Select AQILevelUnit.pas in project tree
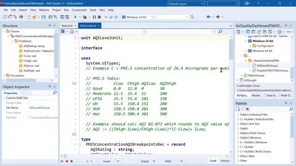Viewport: 296px width, 166px height. tap(267, 65)
